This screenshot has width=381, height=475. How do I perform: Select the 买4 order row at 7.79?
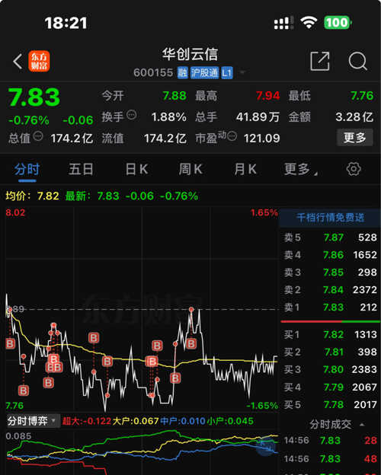(x=330, y=387)
